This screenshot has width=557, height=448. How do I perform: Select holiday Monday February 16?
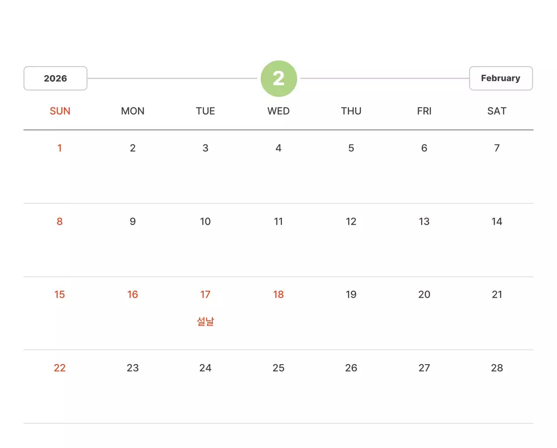[x=133, y=295]
